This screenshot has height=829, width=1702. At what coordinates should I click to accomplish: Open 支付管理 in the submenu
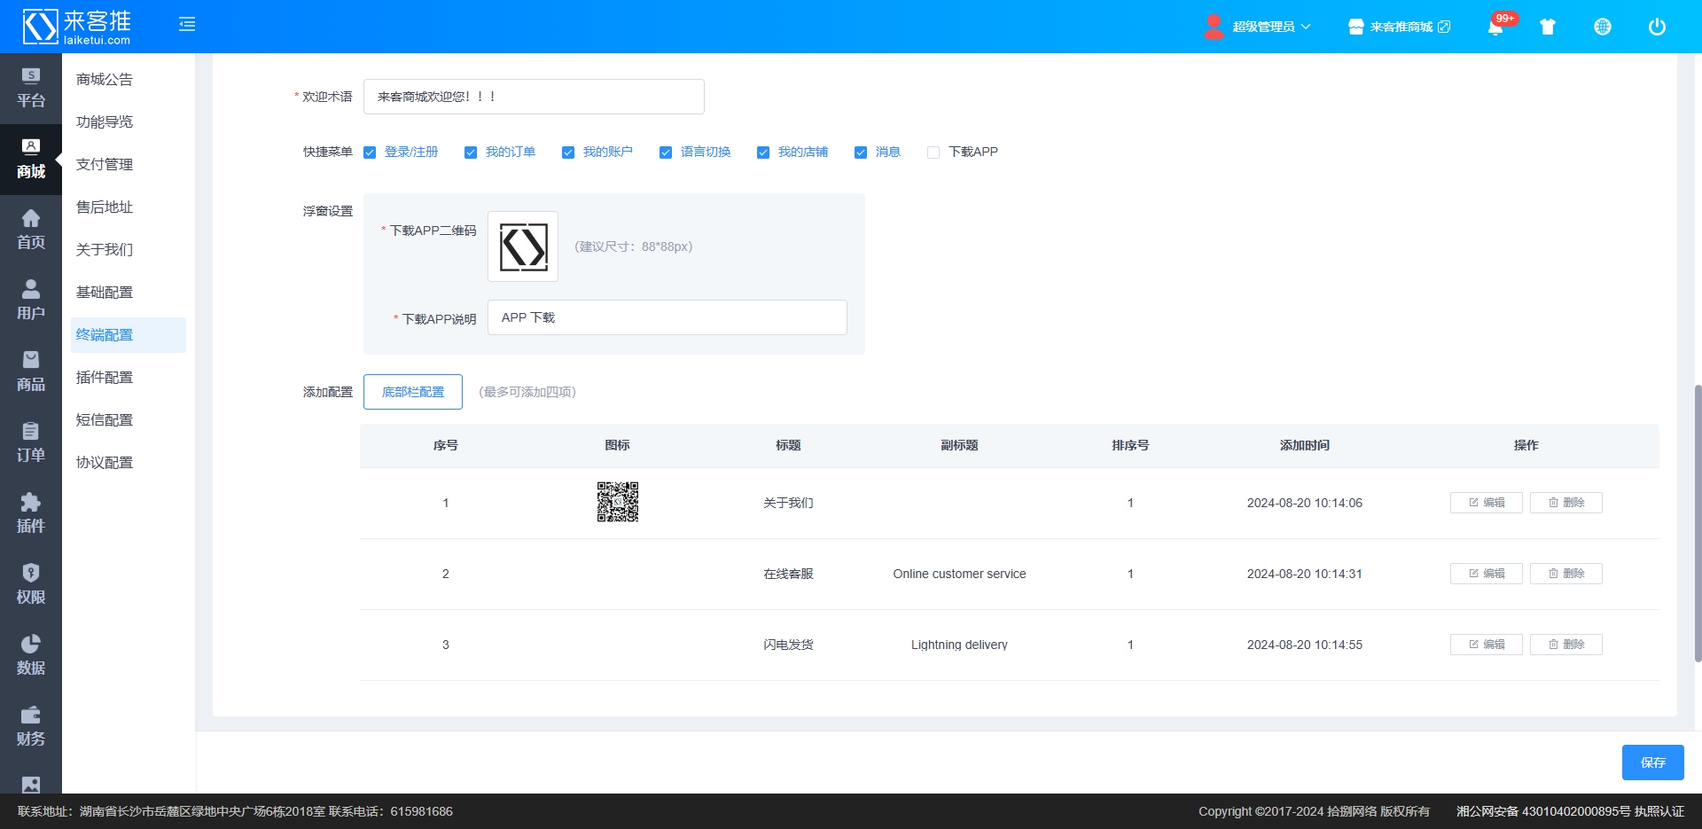pos(105,165)
